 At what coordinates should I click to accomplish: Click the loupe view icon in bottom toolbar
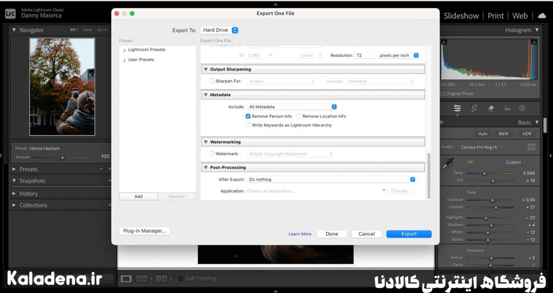(126, 279)
